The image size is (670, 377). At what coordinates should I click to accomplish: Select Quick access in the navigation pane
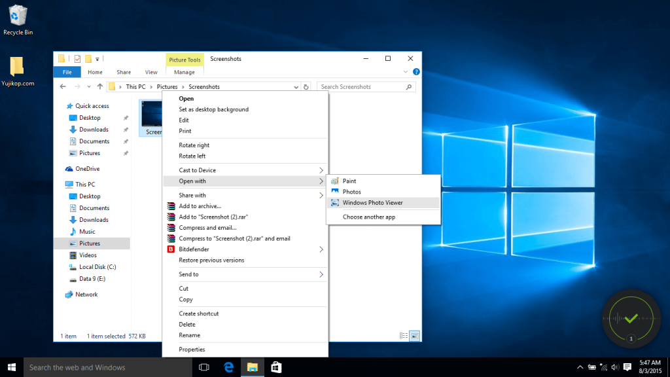coord(92,106)
